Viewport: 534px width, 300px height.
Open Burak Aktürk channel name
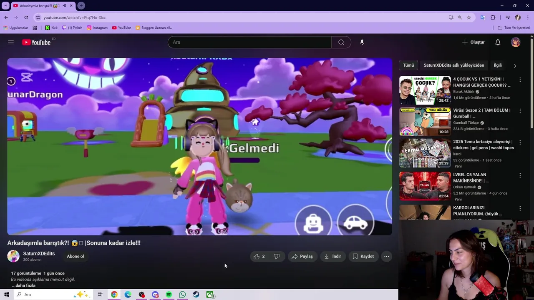click(x=463, y=92)
